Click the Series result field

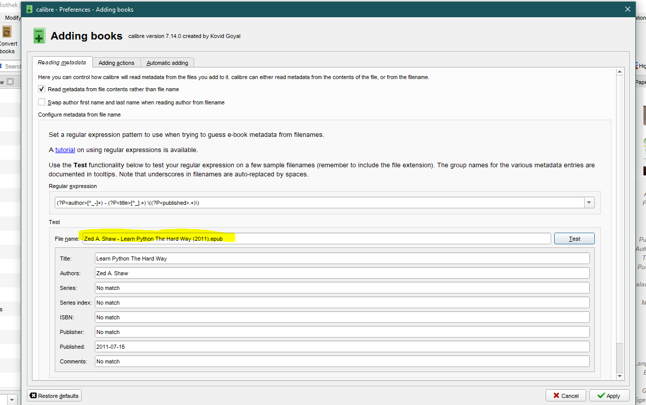point(342,288)
